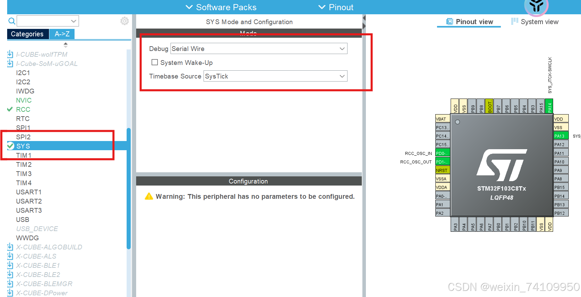
Task: Switch to Pinout view tab
Action: [469, 22]
